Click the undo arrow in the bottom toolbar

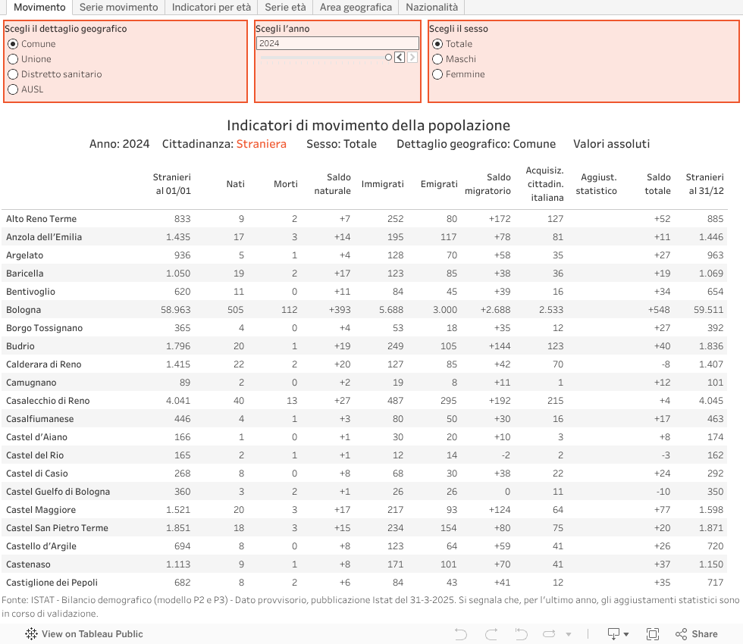coord(460,634)
